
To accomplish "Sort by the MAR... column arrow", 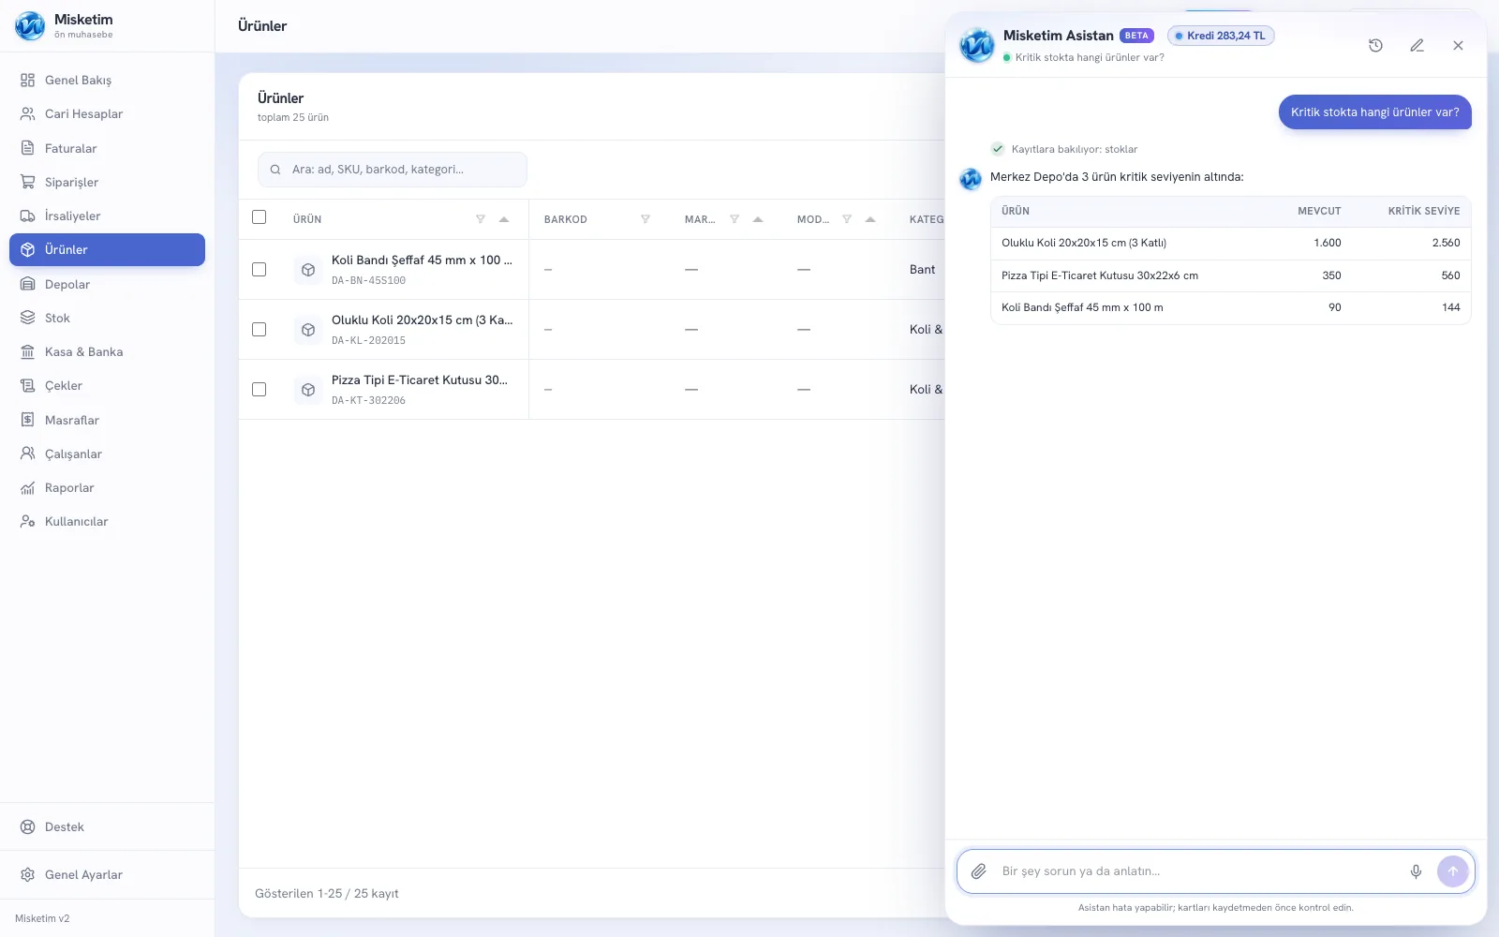I will (x=758, y=219).
